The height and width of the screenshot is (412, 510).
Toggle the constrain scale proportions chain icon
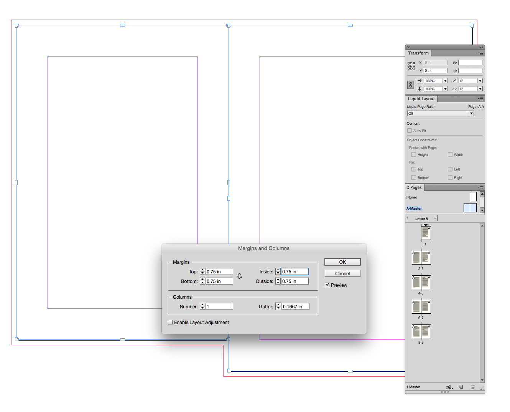click(x=411, y=85)
